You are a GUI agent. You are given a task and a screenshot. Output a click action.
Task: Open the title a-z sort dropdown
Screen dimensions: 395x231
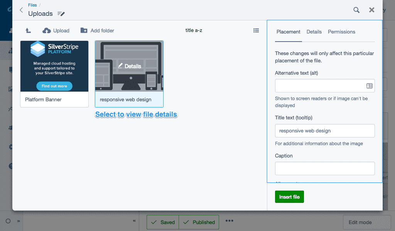[x=194, y=30]
